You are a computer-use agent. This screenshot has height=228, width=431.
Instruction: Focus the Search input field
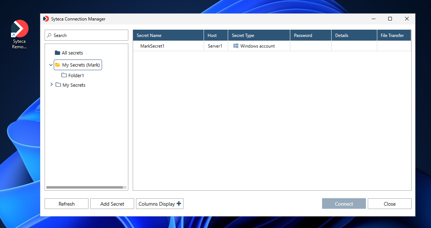click(90, 35)
